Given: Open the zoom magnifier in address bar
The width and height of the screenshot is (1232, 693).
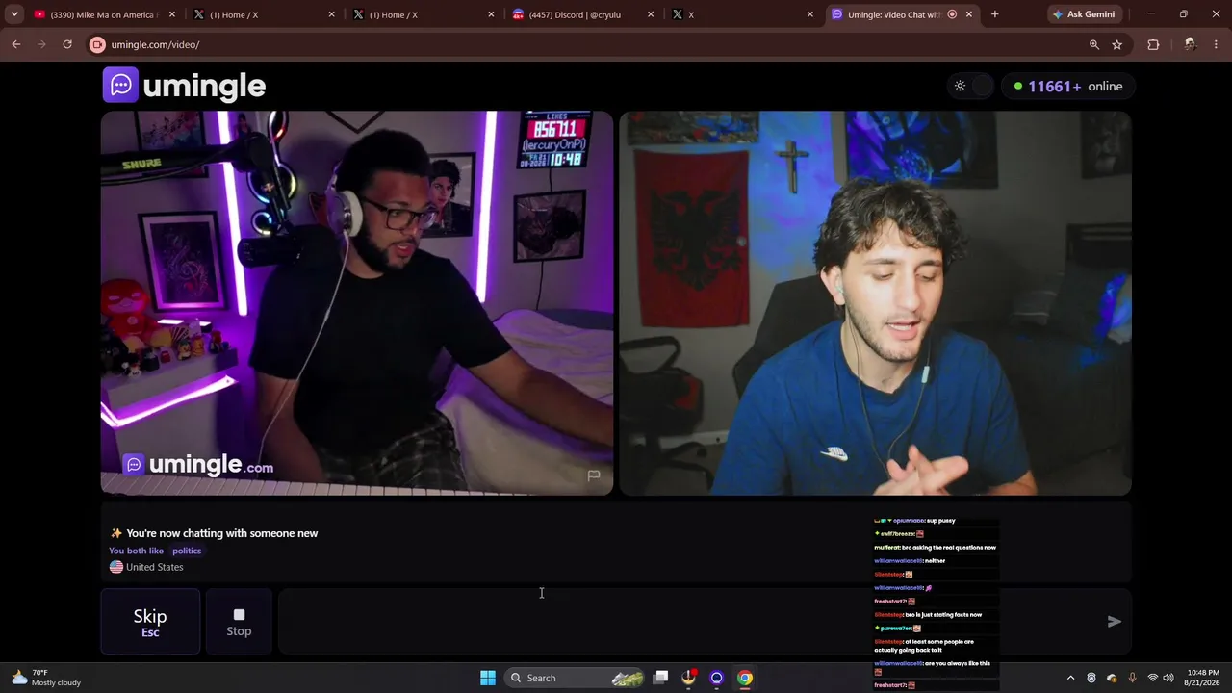Looking at the screenshot, I should 1094,44.
